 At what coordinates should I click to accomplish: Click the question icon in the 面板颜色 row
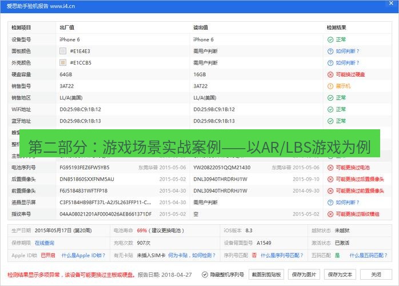[330, 51]
